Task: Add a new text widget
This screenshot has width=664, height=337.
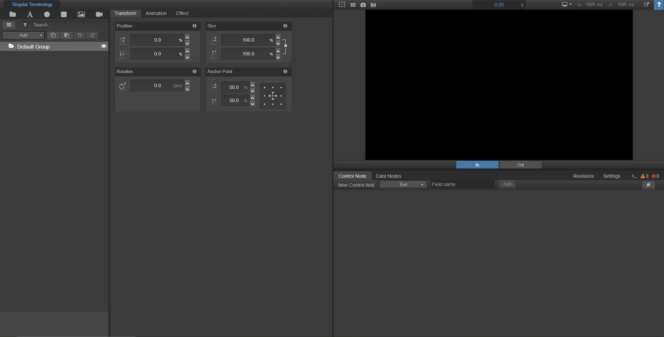Action: coord(30,14)
